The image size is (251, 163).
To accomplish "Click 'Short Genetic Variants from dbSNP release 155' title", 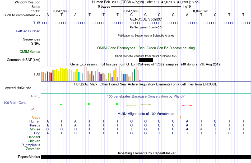I will pyautogui.click(x=146, y=56).
